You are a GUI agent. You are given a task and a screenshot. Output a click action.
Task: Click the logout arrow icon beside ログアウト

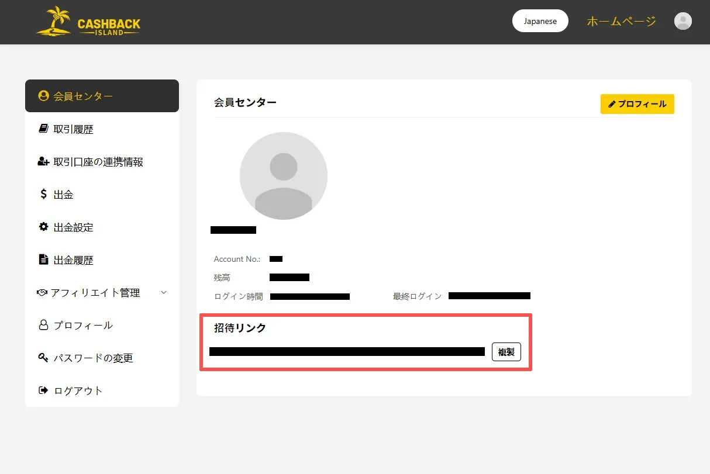[x=43, y=390]
